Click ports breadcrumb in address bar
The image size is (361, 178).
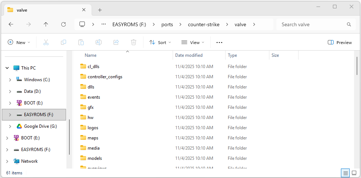coord(167,24)
